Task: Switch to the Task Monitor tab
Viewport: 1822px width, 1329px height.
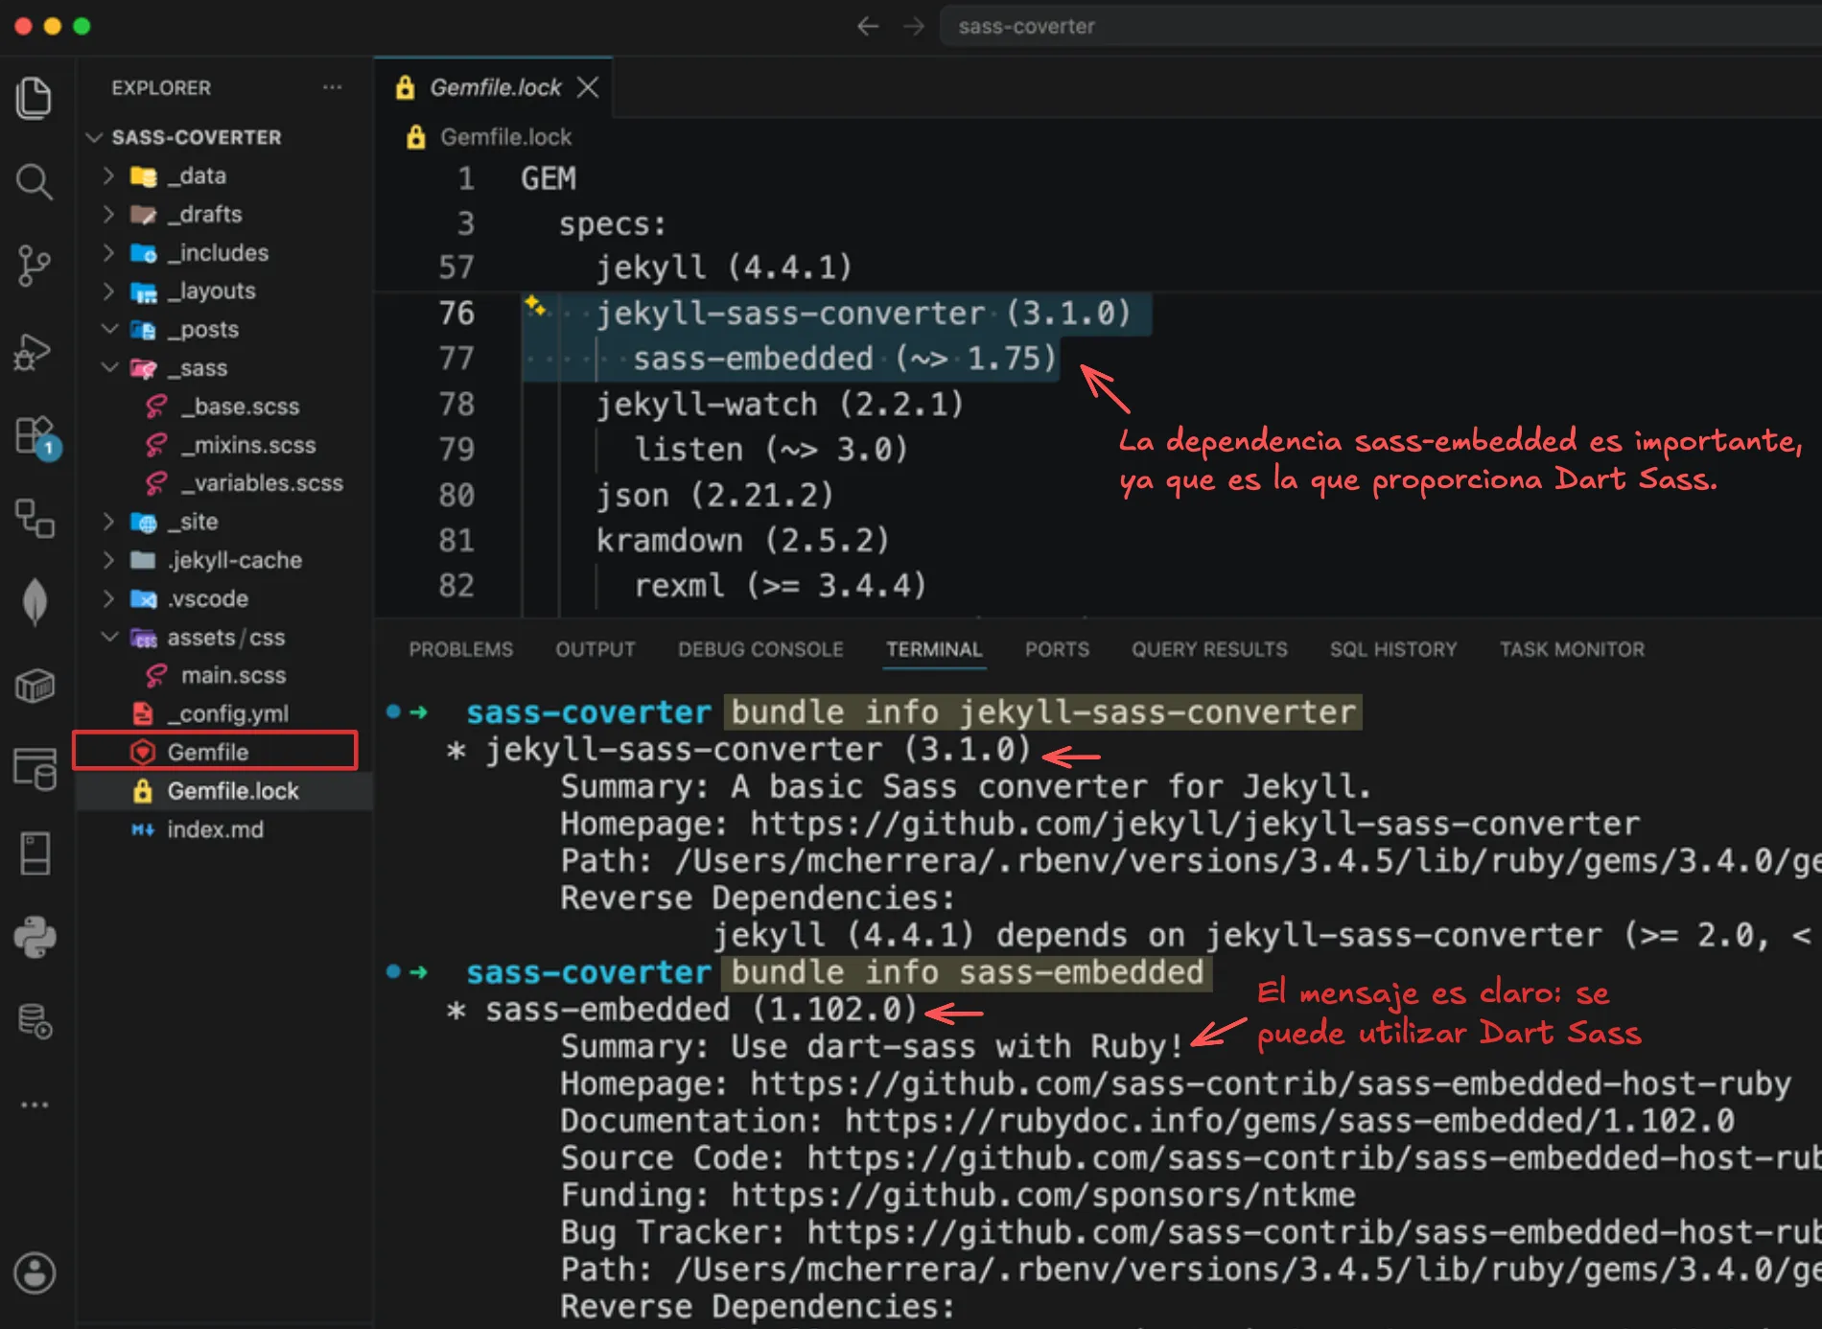Action: (1572, 649)
